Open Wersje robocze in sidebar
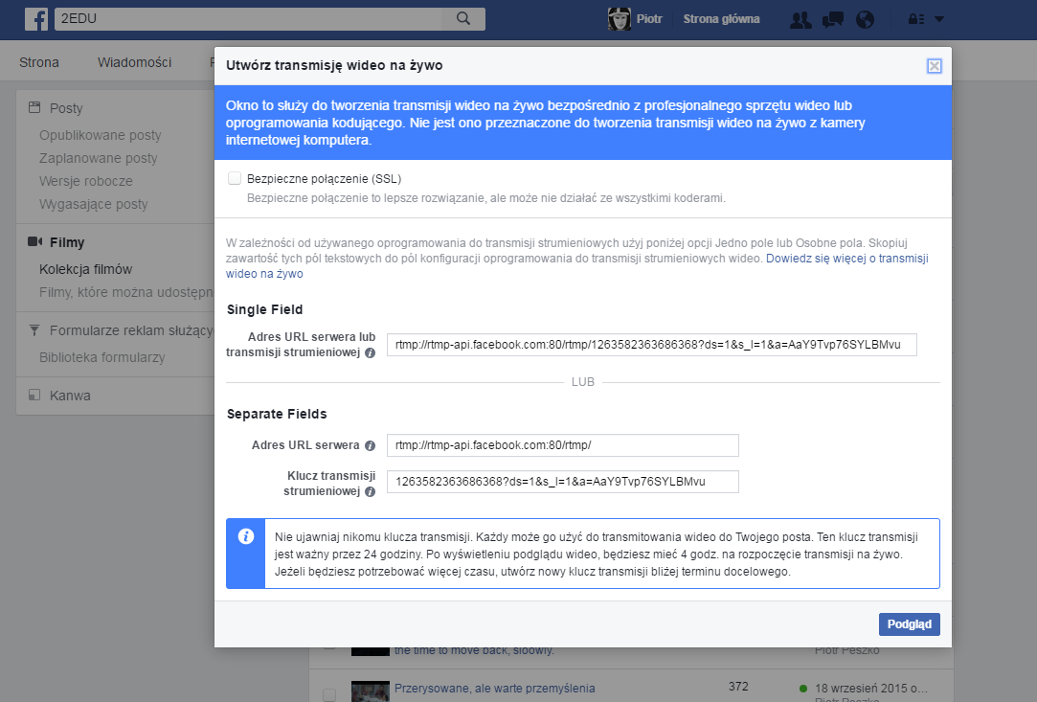The width and height of the screenshot is (1037, 702). coord(86,181)
